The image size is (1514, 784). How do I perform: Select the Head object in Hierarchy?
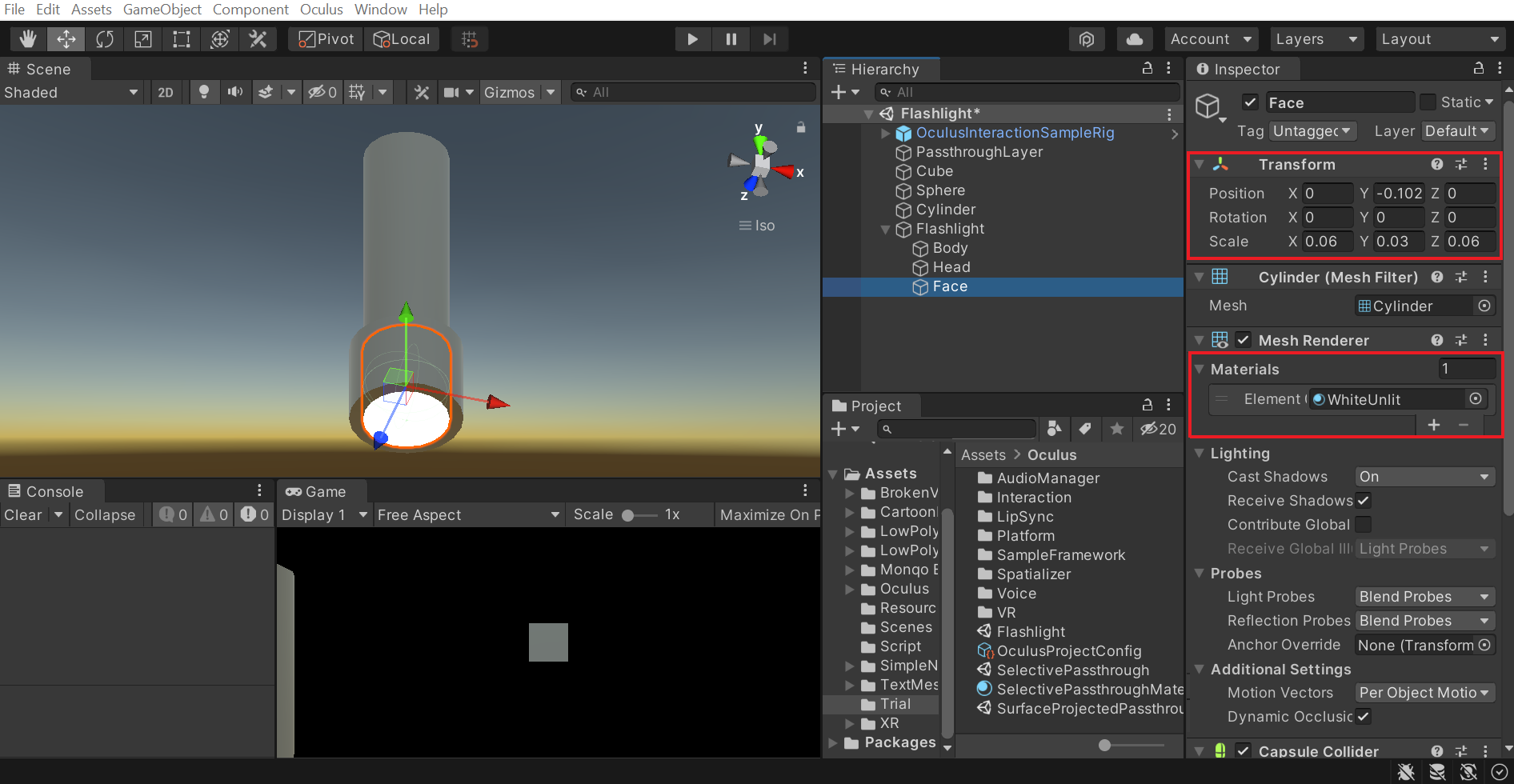[x=951, y=267]
